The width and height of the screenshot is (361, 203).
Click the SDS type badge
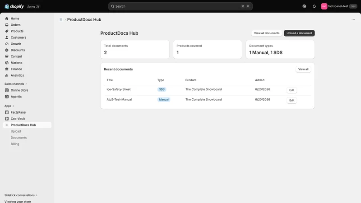tap(162, 89)
